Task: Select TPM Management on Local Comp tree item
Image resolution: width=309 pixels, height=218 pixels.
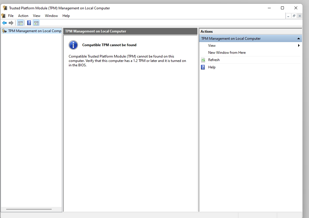Action: [34, 31]
